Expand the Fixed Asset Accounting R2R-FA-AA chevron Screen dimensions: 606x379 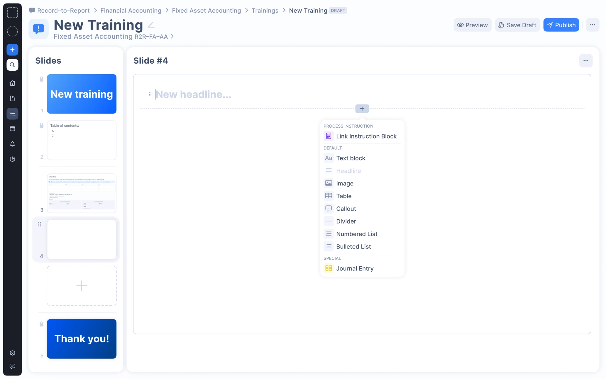172,37
